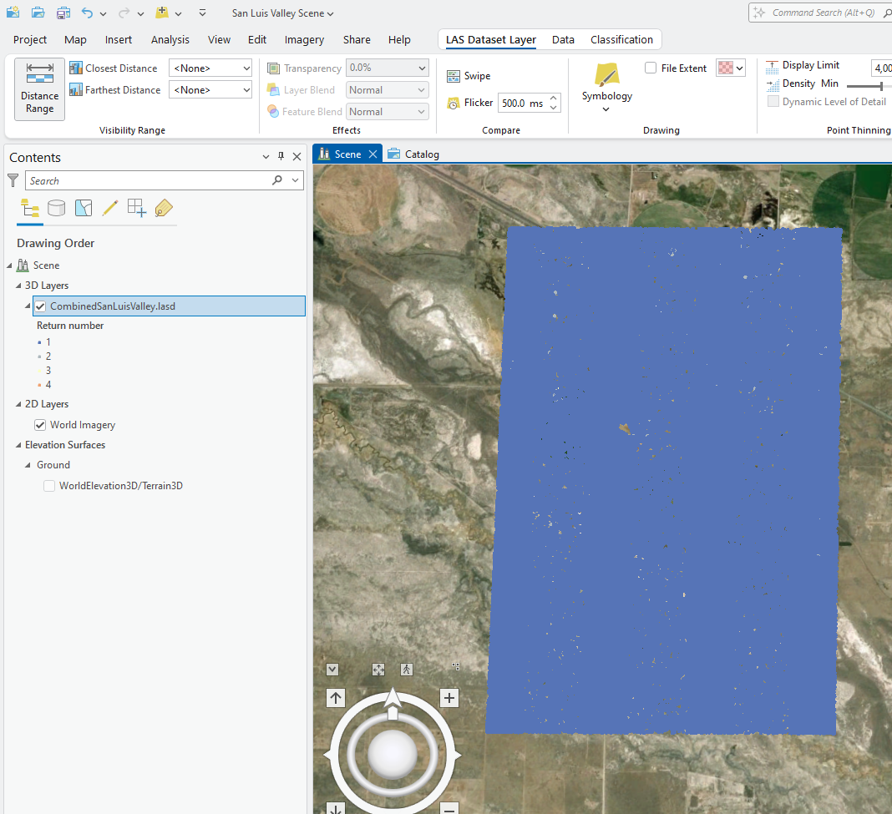Enable the WorldElevation3D/Terrain3D checkbox
Screen dimensions: 892x814
point(49,485)
